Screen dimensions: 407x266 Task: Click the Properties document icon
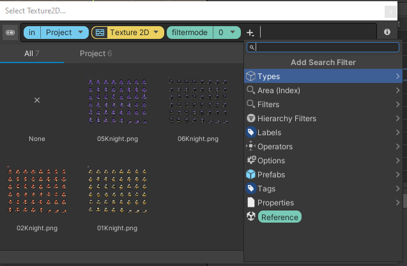click(x=251, y=203)
